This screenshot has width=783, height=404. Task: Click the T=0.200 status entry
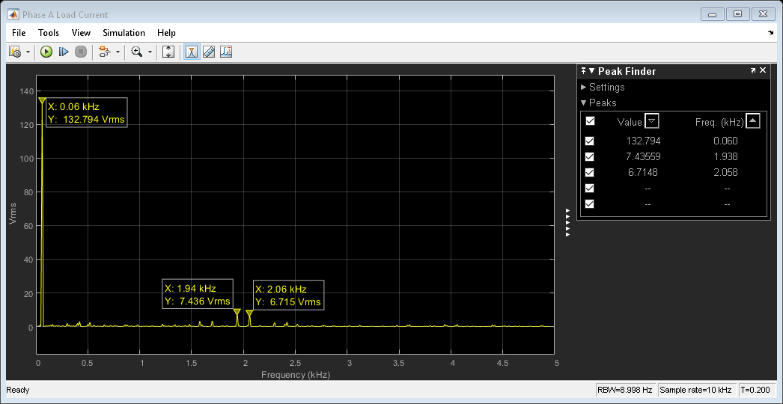(757, 390)
